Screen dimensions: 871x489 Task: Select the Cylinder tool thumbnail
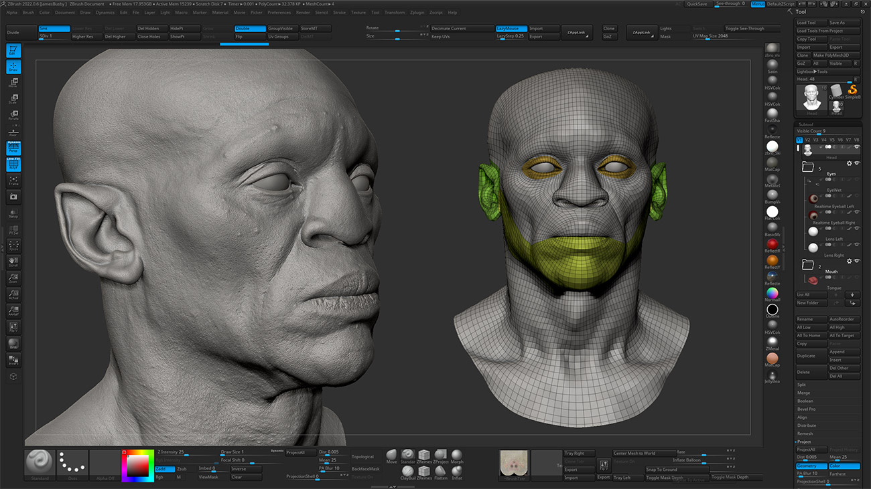point(836,91)
